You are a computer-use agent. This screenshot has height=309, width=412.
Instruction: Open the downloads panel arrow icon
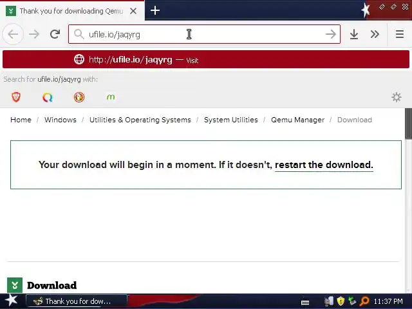354,34
